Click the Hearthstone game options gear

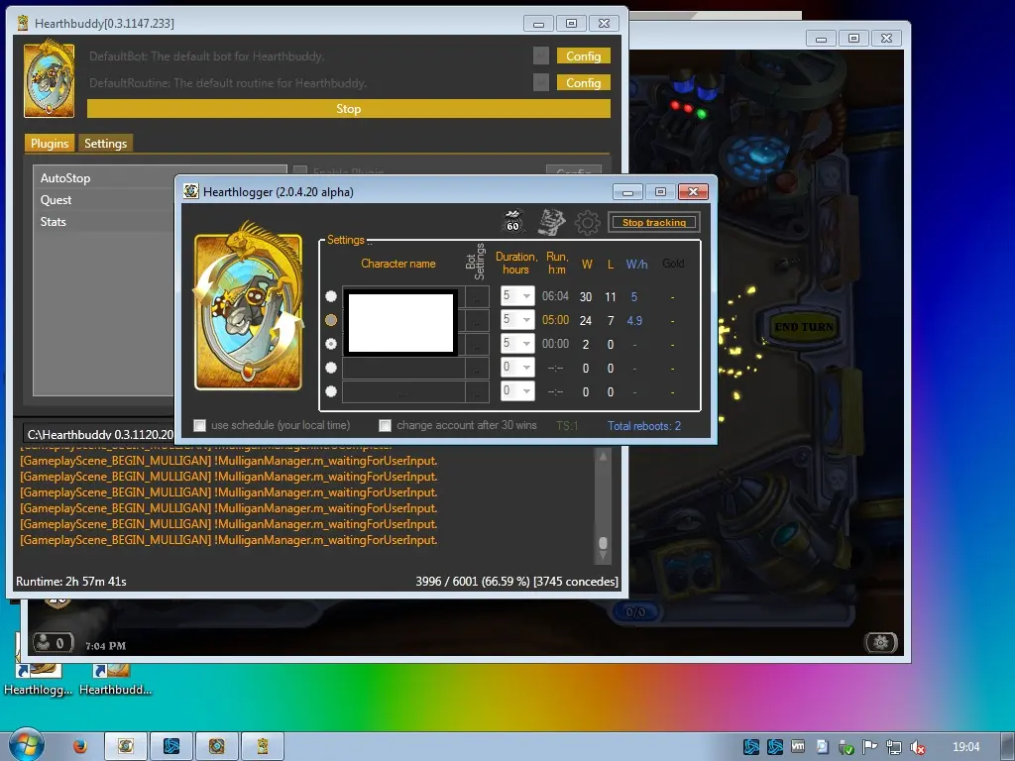[x=880, y=642]
